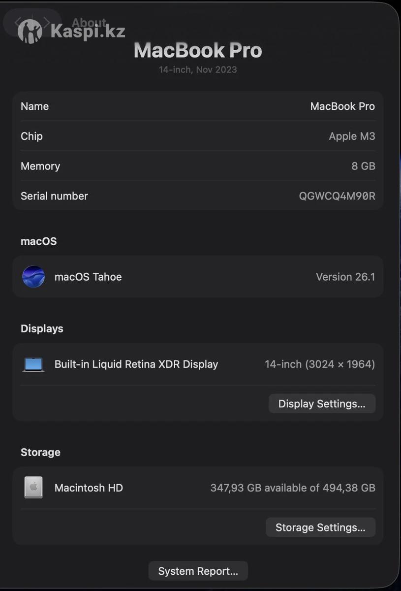401x591 pixels.
Task: Click the Kaspi.kz watermark logo
Action: [x=72, y=32]
